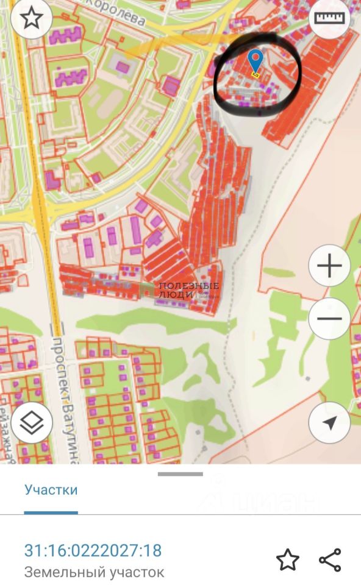
Task: Zoom out with the minus button
Action: point(329,318)
